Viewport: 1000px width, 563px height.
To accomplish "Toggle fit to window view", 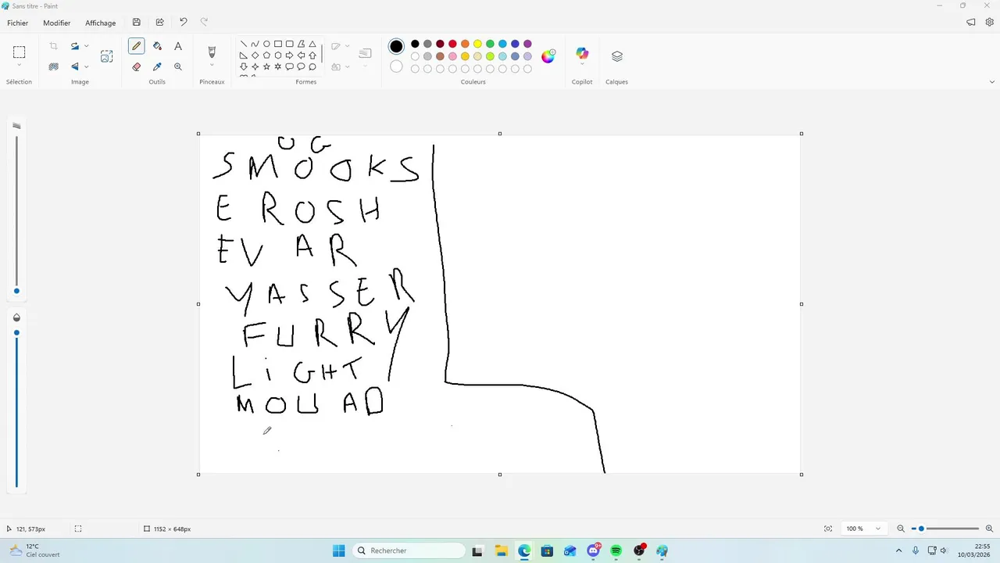I will (828, 529).
